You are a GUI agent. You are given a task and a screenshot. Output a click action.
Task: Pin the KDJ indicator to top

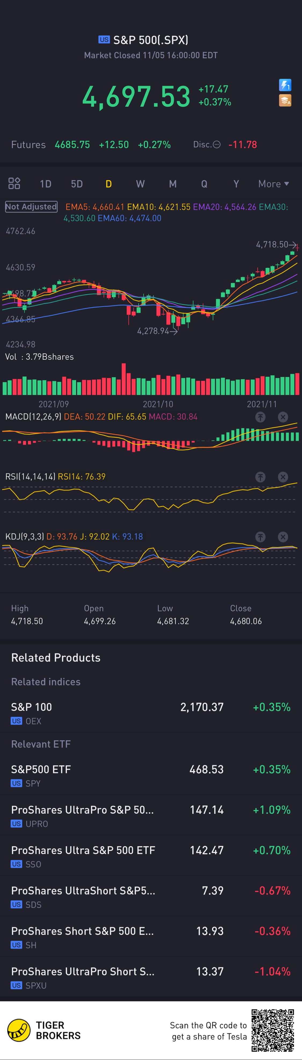[260, 537]
